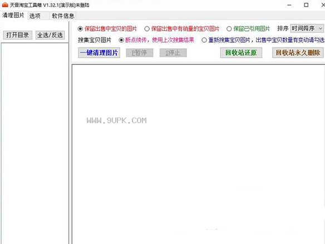Click the 打开目录 button
Viewport: 325px width, 244px height.
tap(18, 35)
